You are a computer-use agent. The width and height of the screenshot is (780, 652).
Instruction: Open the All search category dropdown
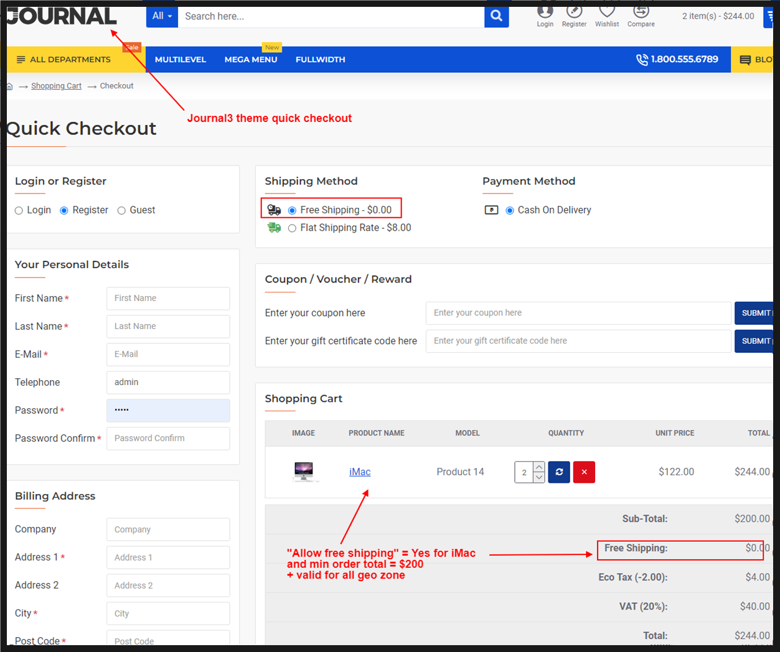pos(162,16)
